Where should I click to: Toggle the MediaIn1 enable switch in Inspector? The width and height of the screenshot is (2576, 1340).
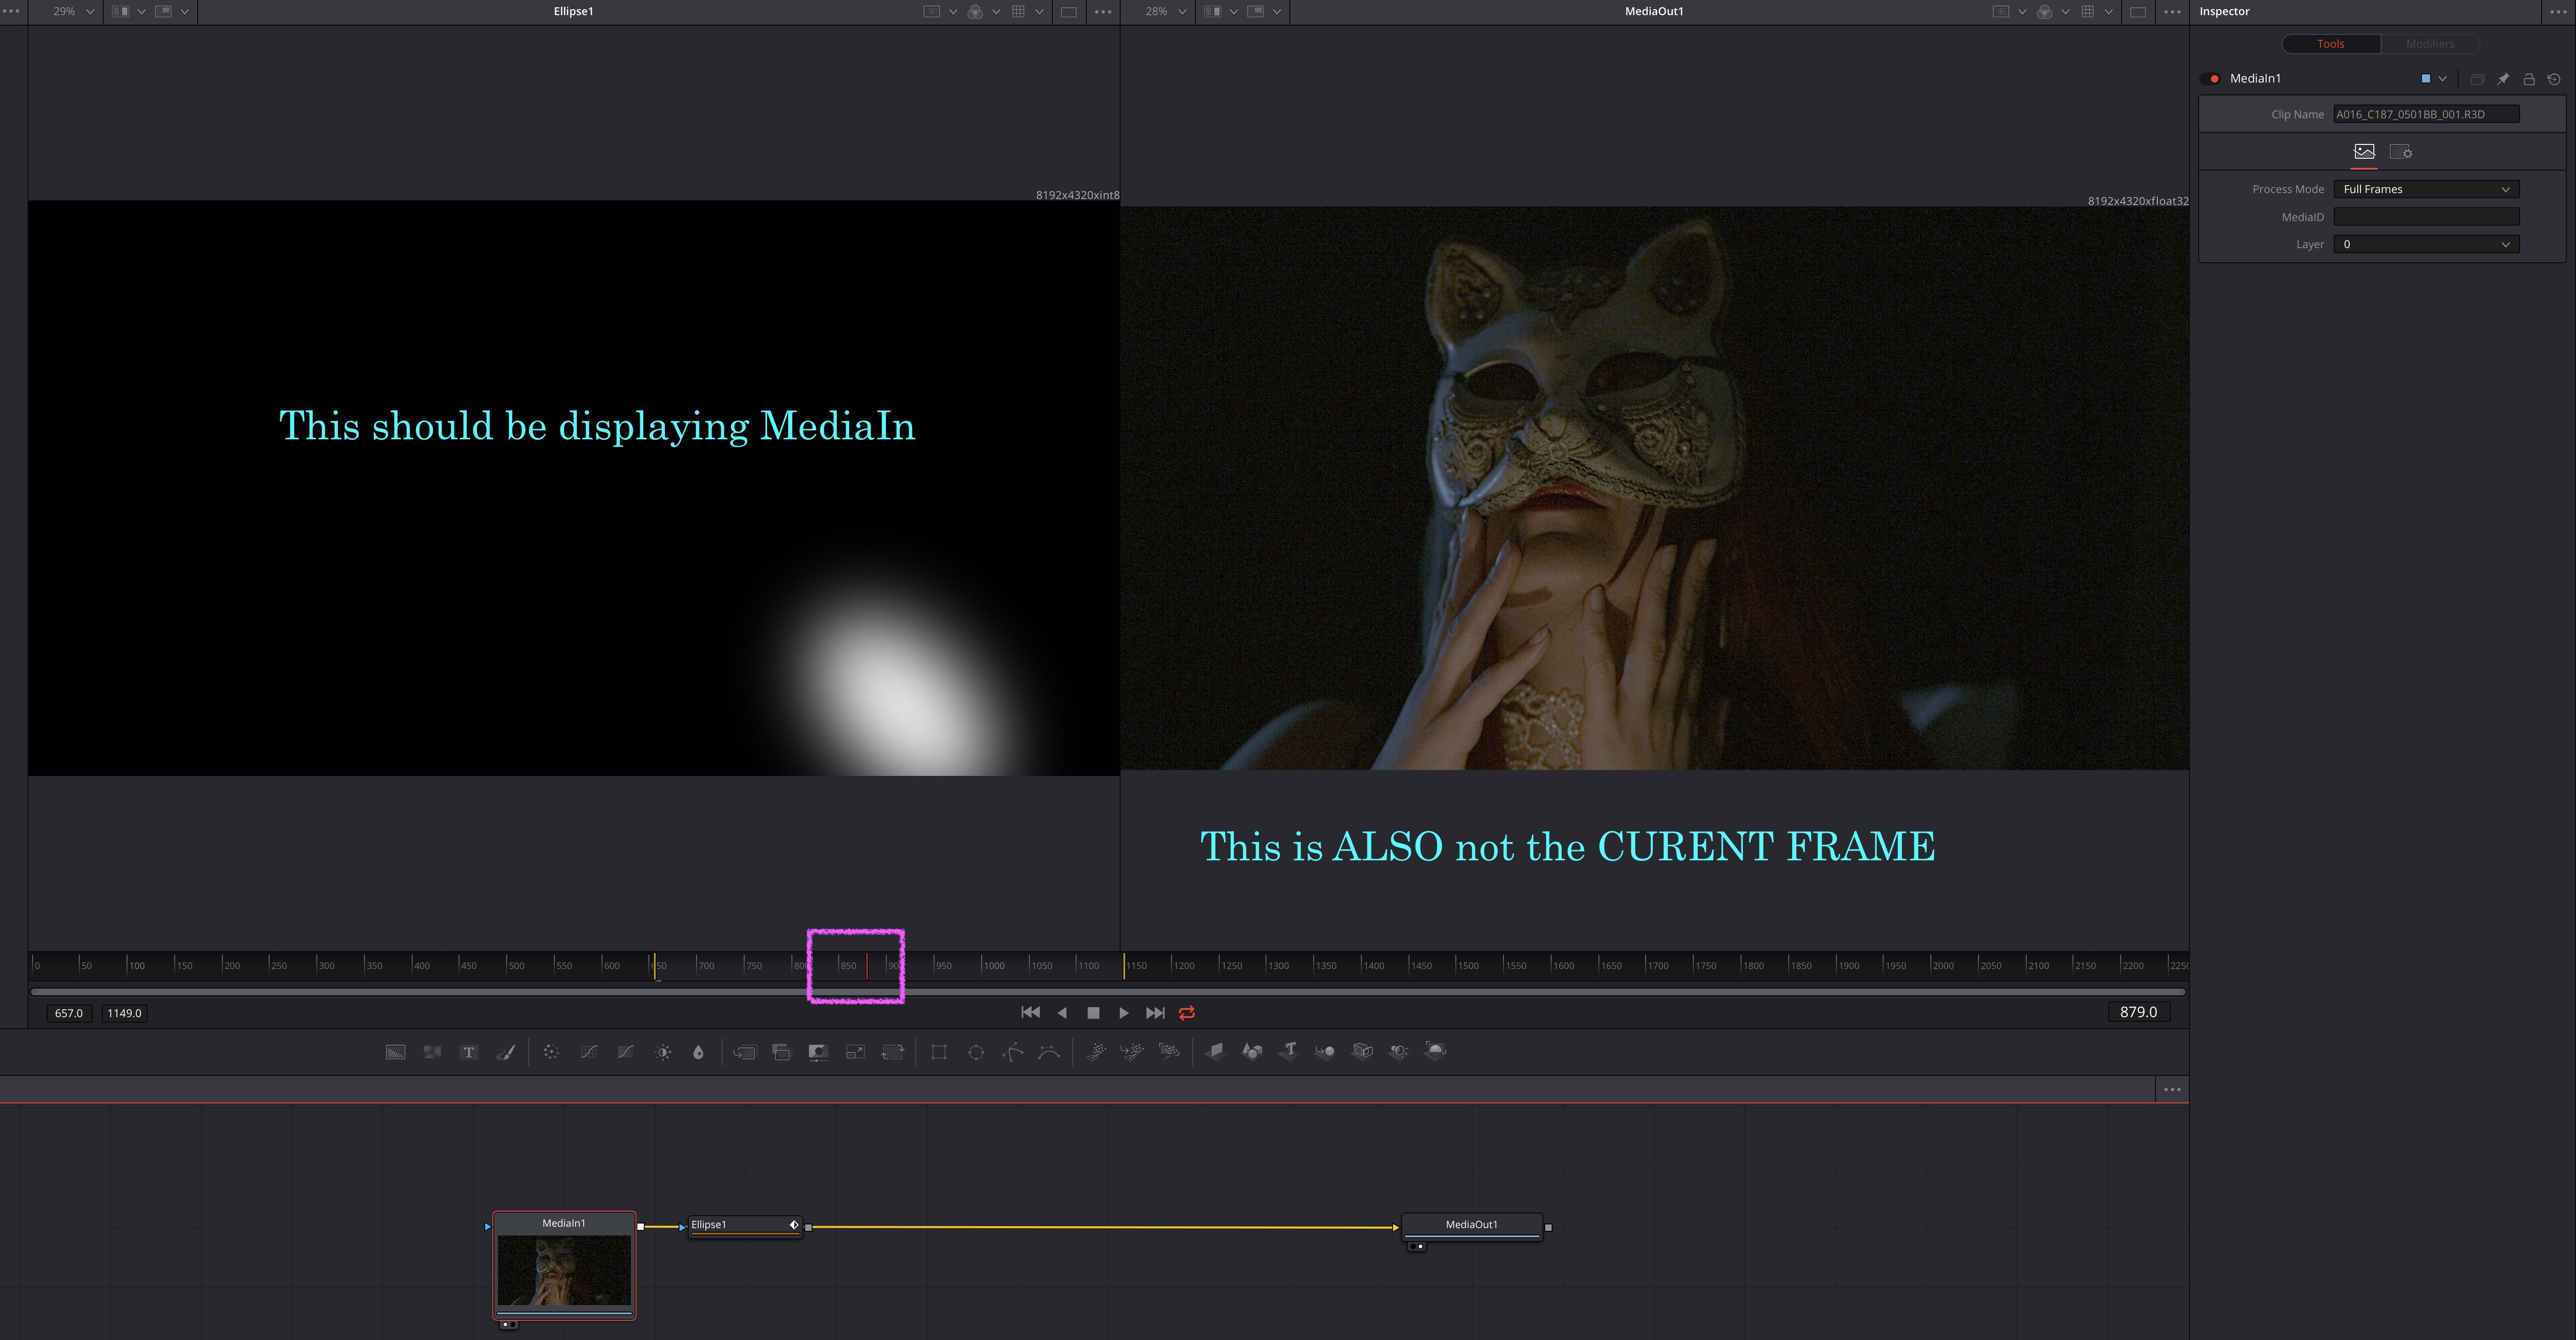2210,79
